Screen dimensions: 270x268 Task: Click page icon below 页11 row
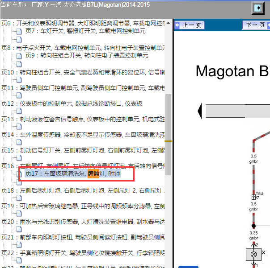[19, 95]
